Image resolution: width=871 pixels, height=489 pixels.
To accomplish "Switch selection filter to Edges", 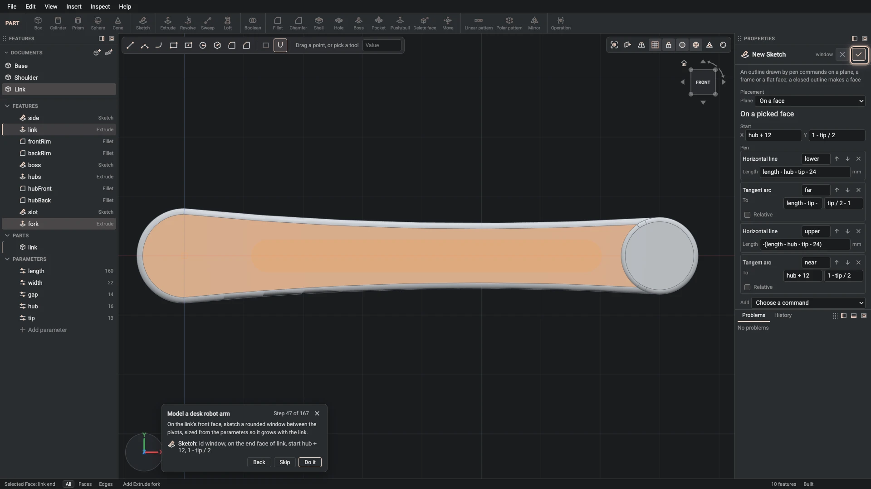I will 106,484.
